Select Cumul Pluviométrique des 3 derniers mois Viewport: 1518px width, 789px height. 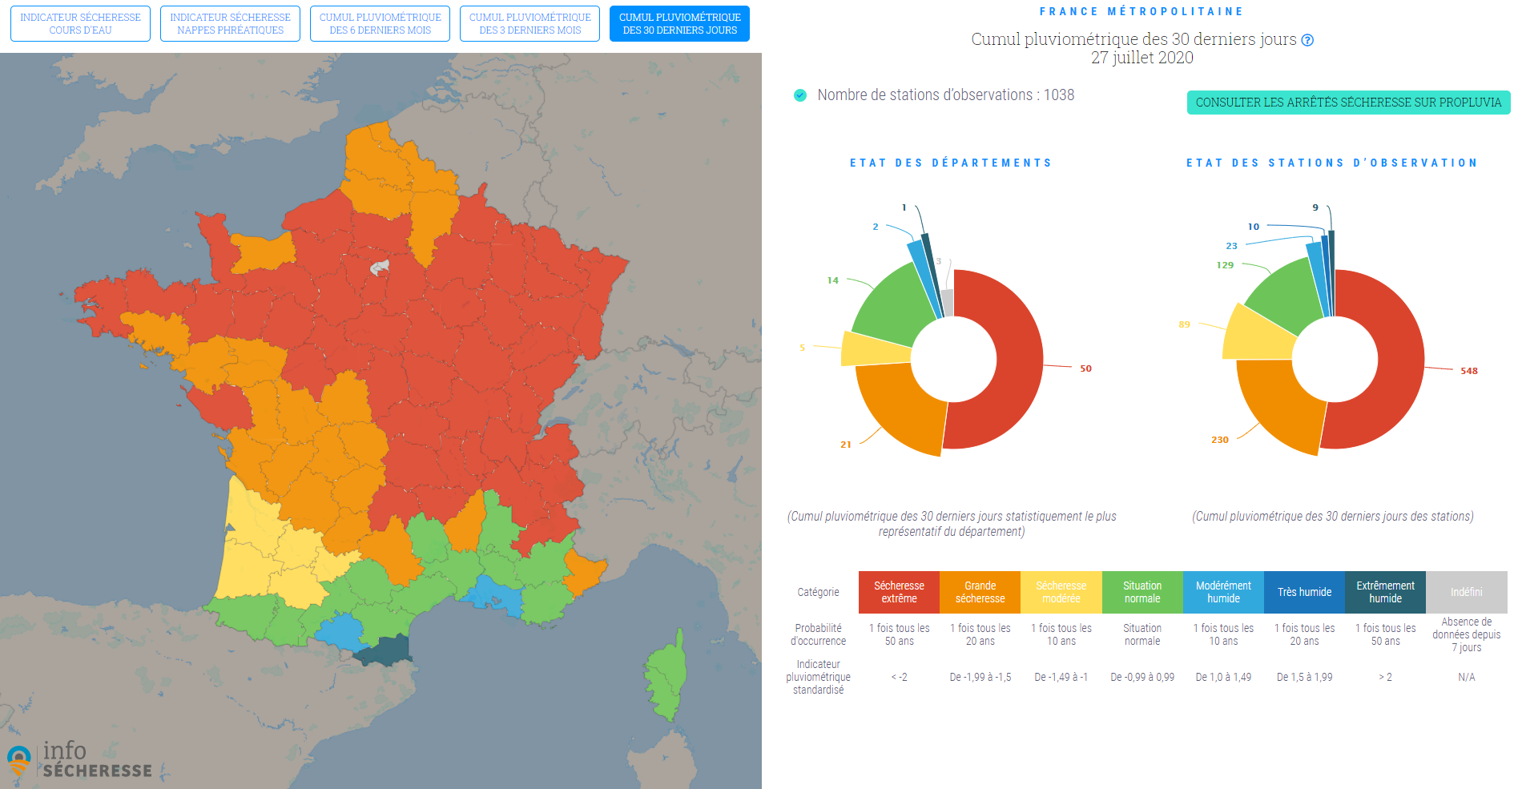pyautogui.click(x=529, y=24)
